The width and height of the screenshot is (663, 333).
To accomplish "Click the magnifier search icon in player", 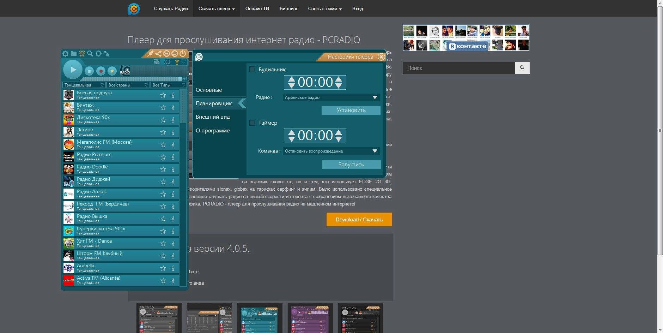I will [x=90, y=54].
